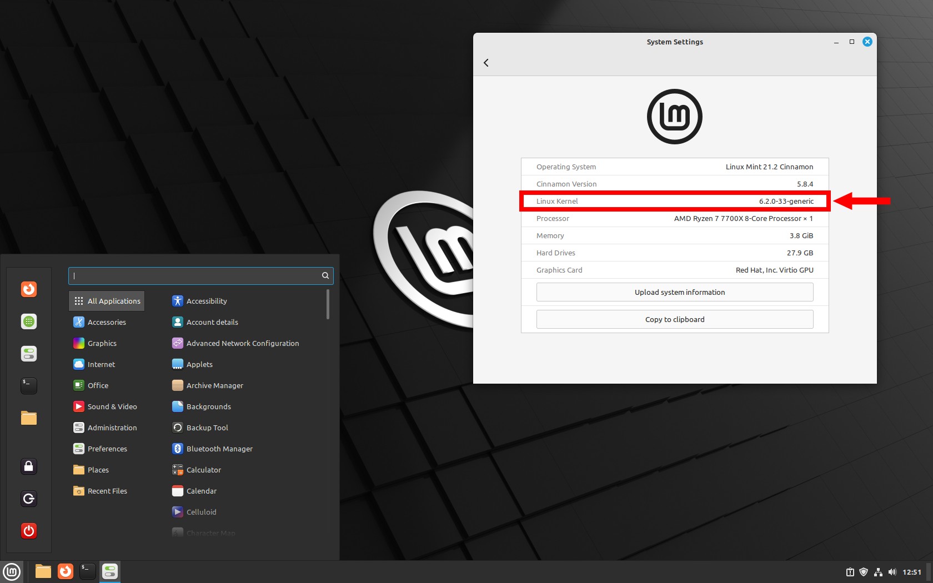Screen dimensions: 933x583
Task: Click Copy to clipboard button
Action: click(x=675, y=319)
